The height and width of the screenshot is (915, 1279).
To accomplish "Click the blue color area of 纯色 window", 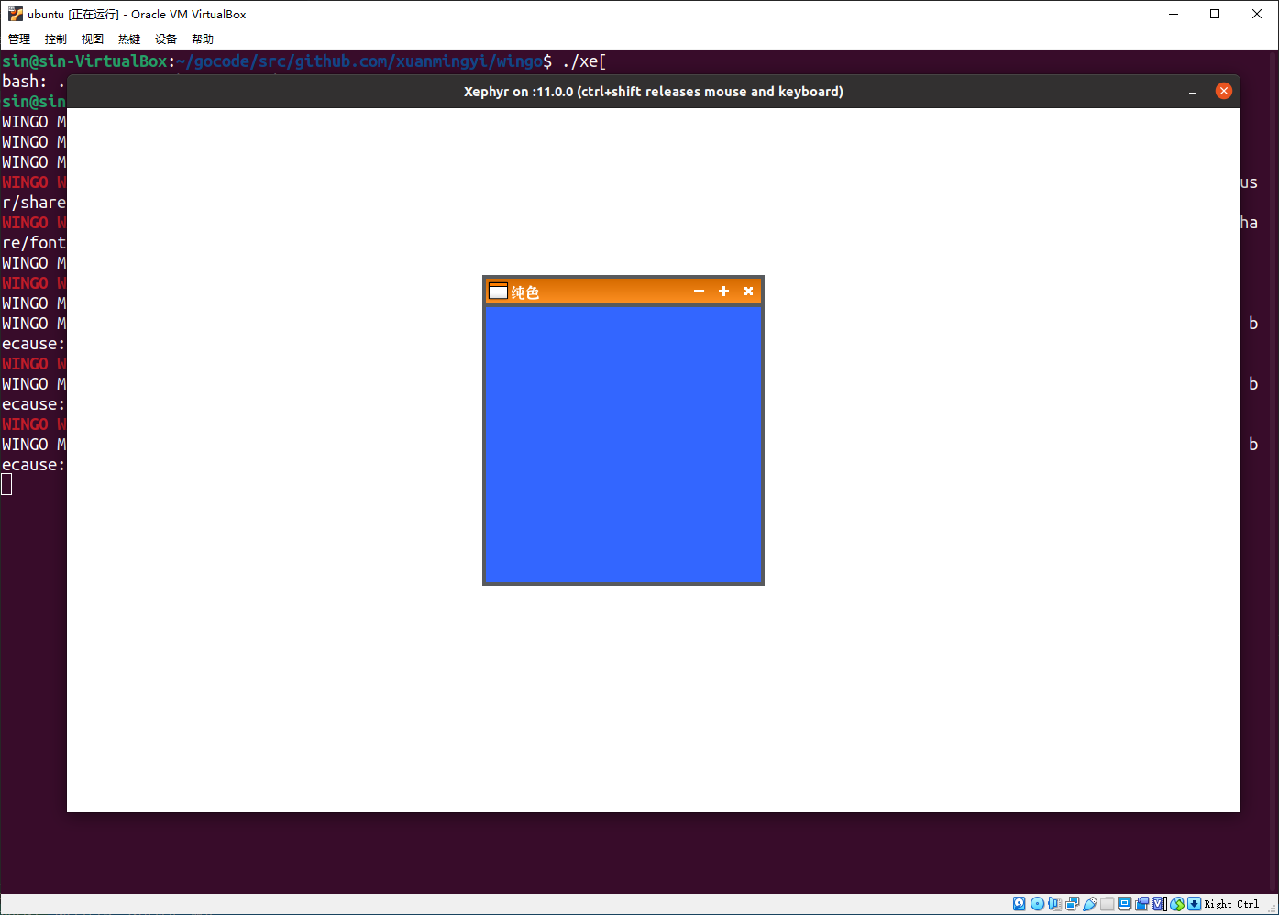I will coord(623,444).
